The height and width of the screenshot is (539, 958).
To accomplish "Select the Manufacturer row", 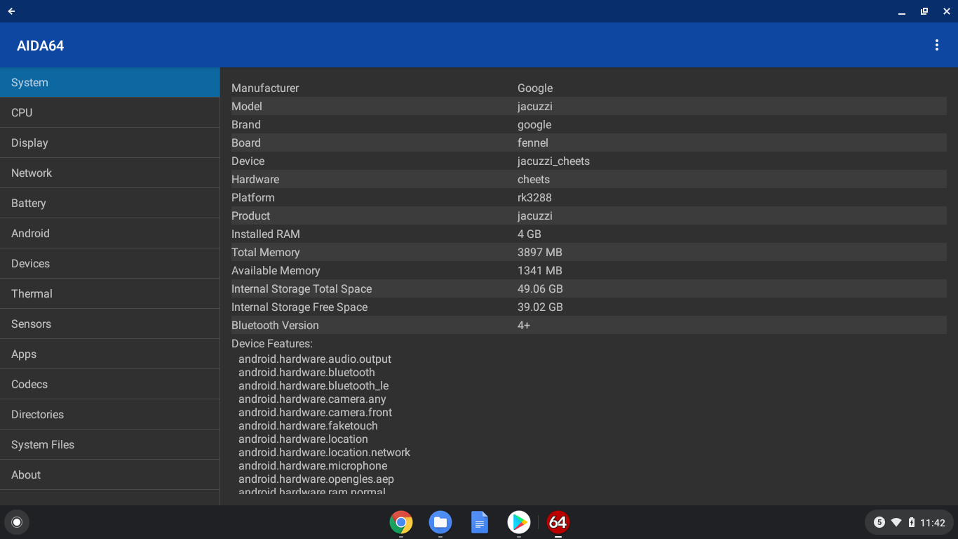I will pyautogui.click(x=589, y=88).
